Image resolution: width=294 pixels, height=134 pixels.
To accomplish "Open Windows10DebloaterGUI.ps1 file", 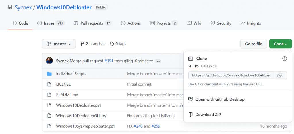I will tap(82, 116).
